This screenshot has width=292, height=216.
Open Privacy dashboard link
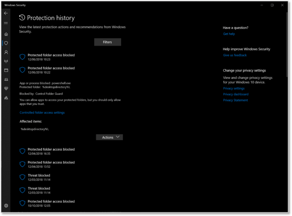coord(235,94)
